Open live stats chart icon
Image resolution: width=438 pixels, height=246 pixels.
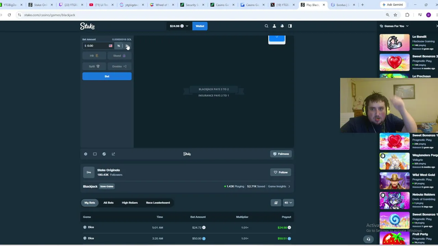104,154
